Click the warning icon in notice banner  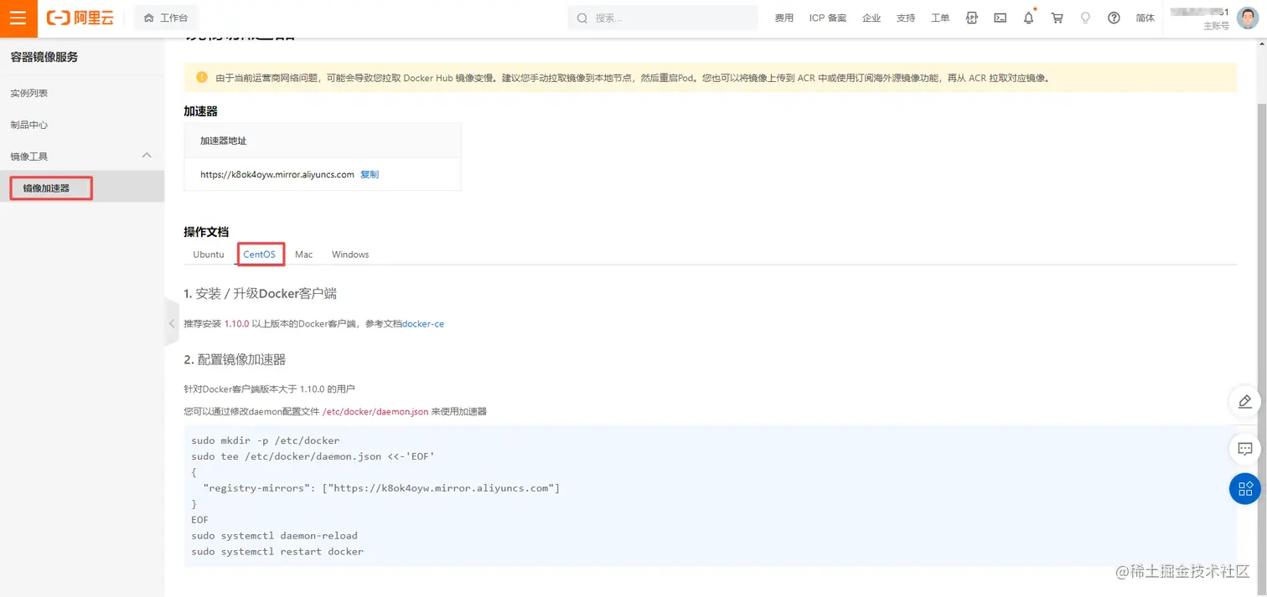202,77
